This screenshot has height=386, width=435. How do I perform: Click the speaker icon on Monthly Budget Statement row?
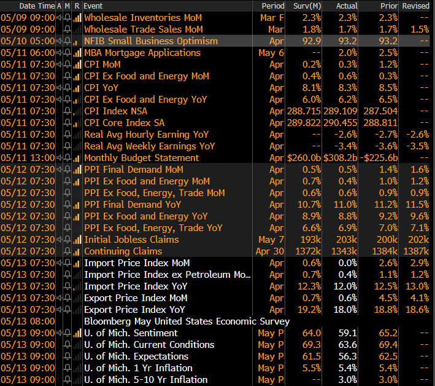click(59, 158)
